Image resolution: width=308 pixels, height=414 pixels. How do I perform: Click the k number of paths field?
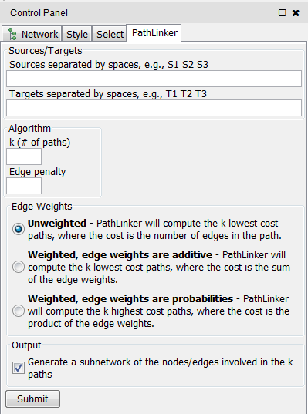24,157
